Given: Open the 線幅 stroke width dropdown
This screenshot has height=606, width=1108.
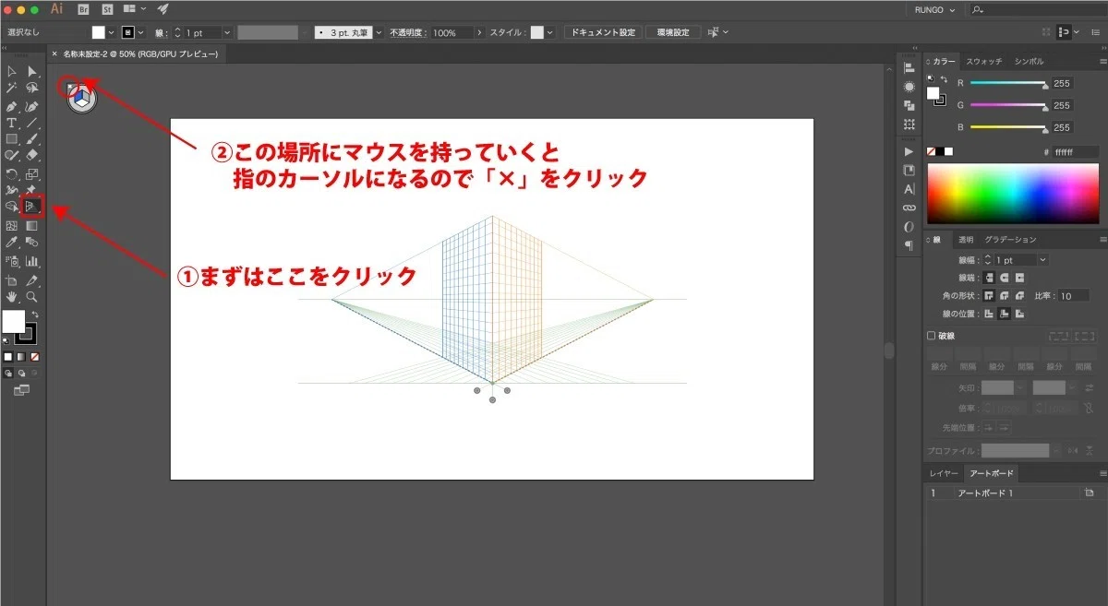Looking at the screenshot, I should pyautogui.click(x=1042, y=260).
